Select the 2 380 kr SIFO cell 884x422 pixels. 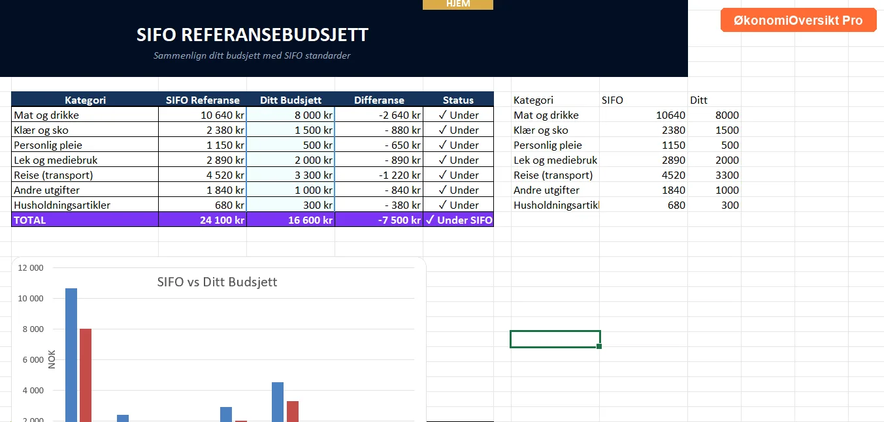tap(203, 130)
